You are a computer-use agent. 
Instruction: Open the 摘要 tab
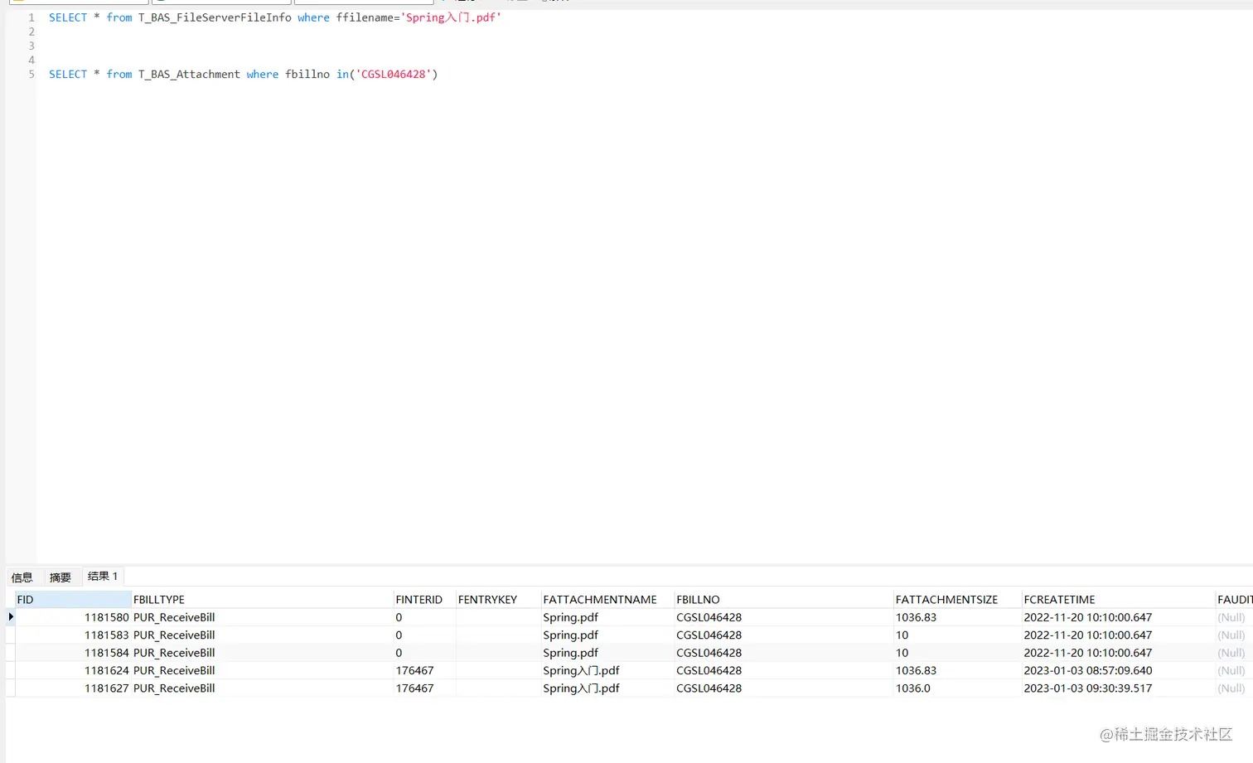pos(60,577)
